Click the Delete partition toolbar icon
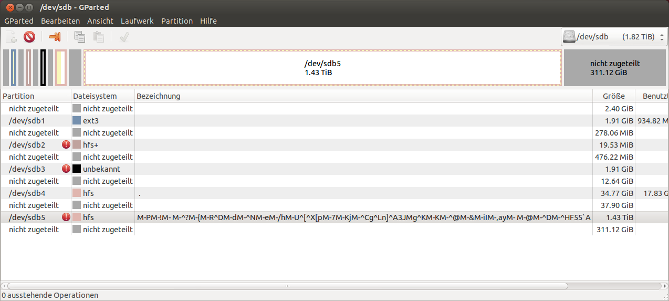The width and height of the screenshot is (669, 301). tap(29, 37)
